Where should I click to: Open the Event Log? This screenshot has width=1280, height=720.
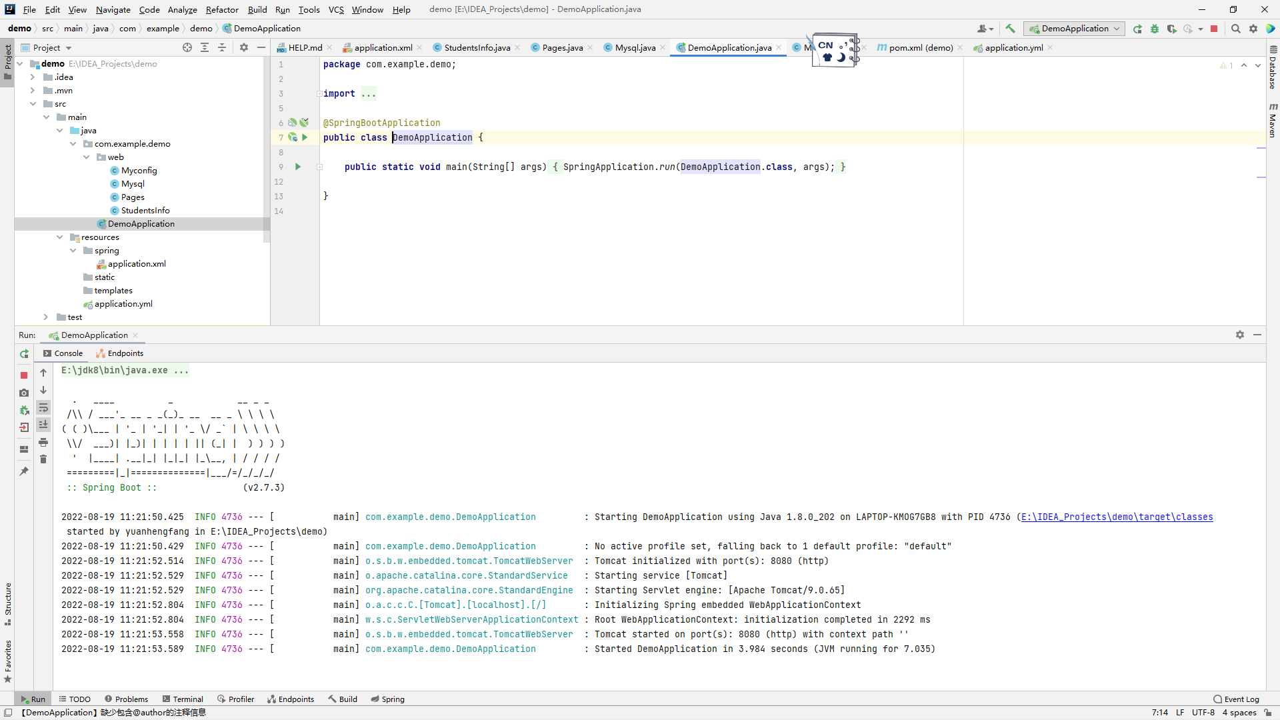[1237, 699]
